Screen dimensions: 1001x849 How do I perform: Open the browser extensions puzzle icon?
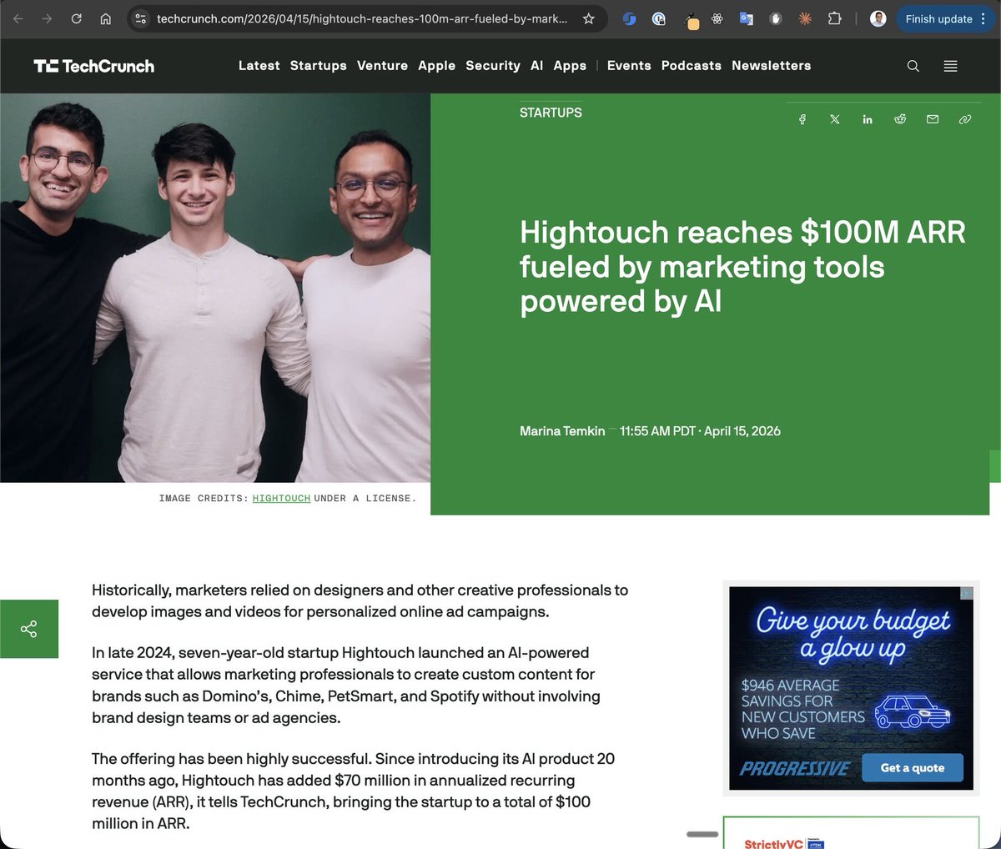[x=834, y=18]
